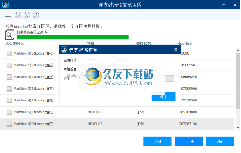Check the Partition 4 checkbox
241x153 pixels.
pos(9,100)
